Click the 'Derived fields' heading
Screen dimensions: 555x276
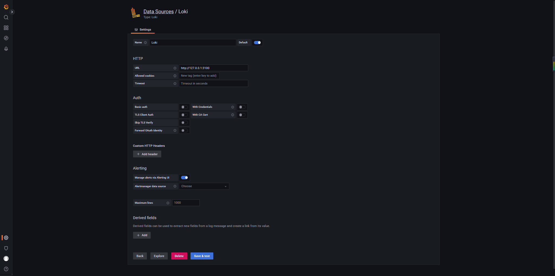click(145, 218)
